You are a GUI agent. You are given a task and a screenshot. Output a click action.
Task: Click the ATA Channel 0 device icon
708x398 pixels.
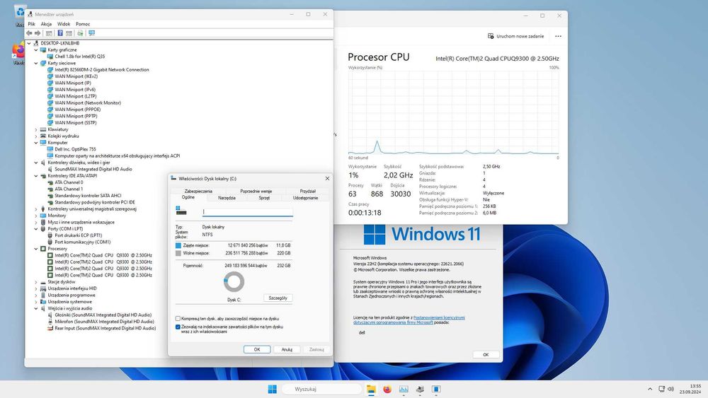pos(50,182)
